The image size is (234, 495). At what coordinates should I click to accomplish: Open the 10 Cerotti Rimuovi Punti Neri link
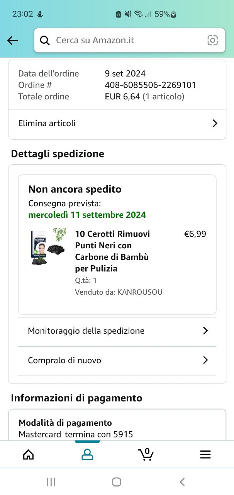112,251
